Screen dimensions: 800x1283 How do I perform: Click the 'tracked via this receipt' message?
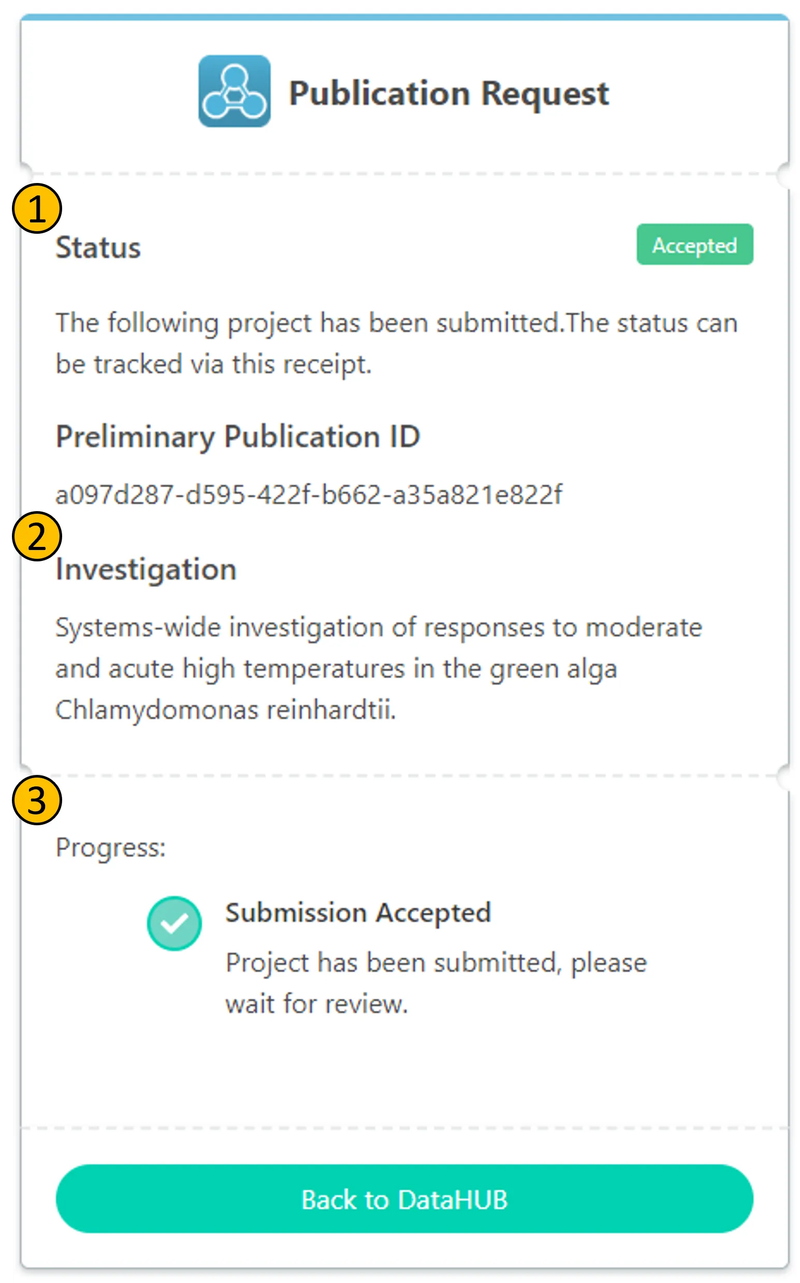point(396,343)
